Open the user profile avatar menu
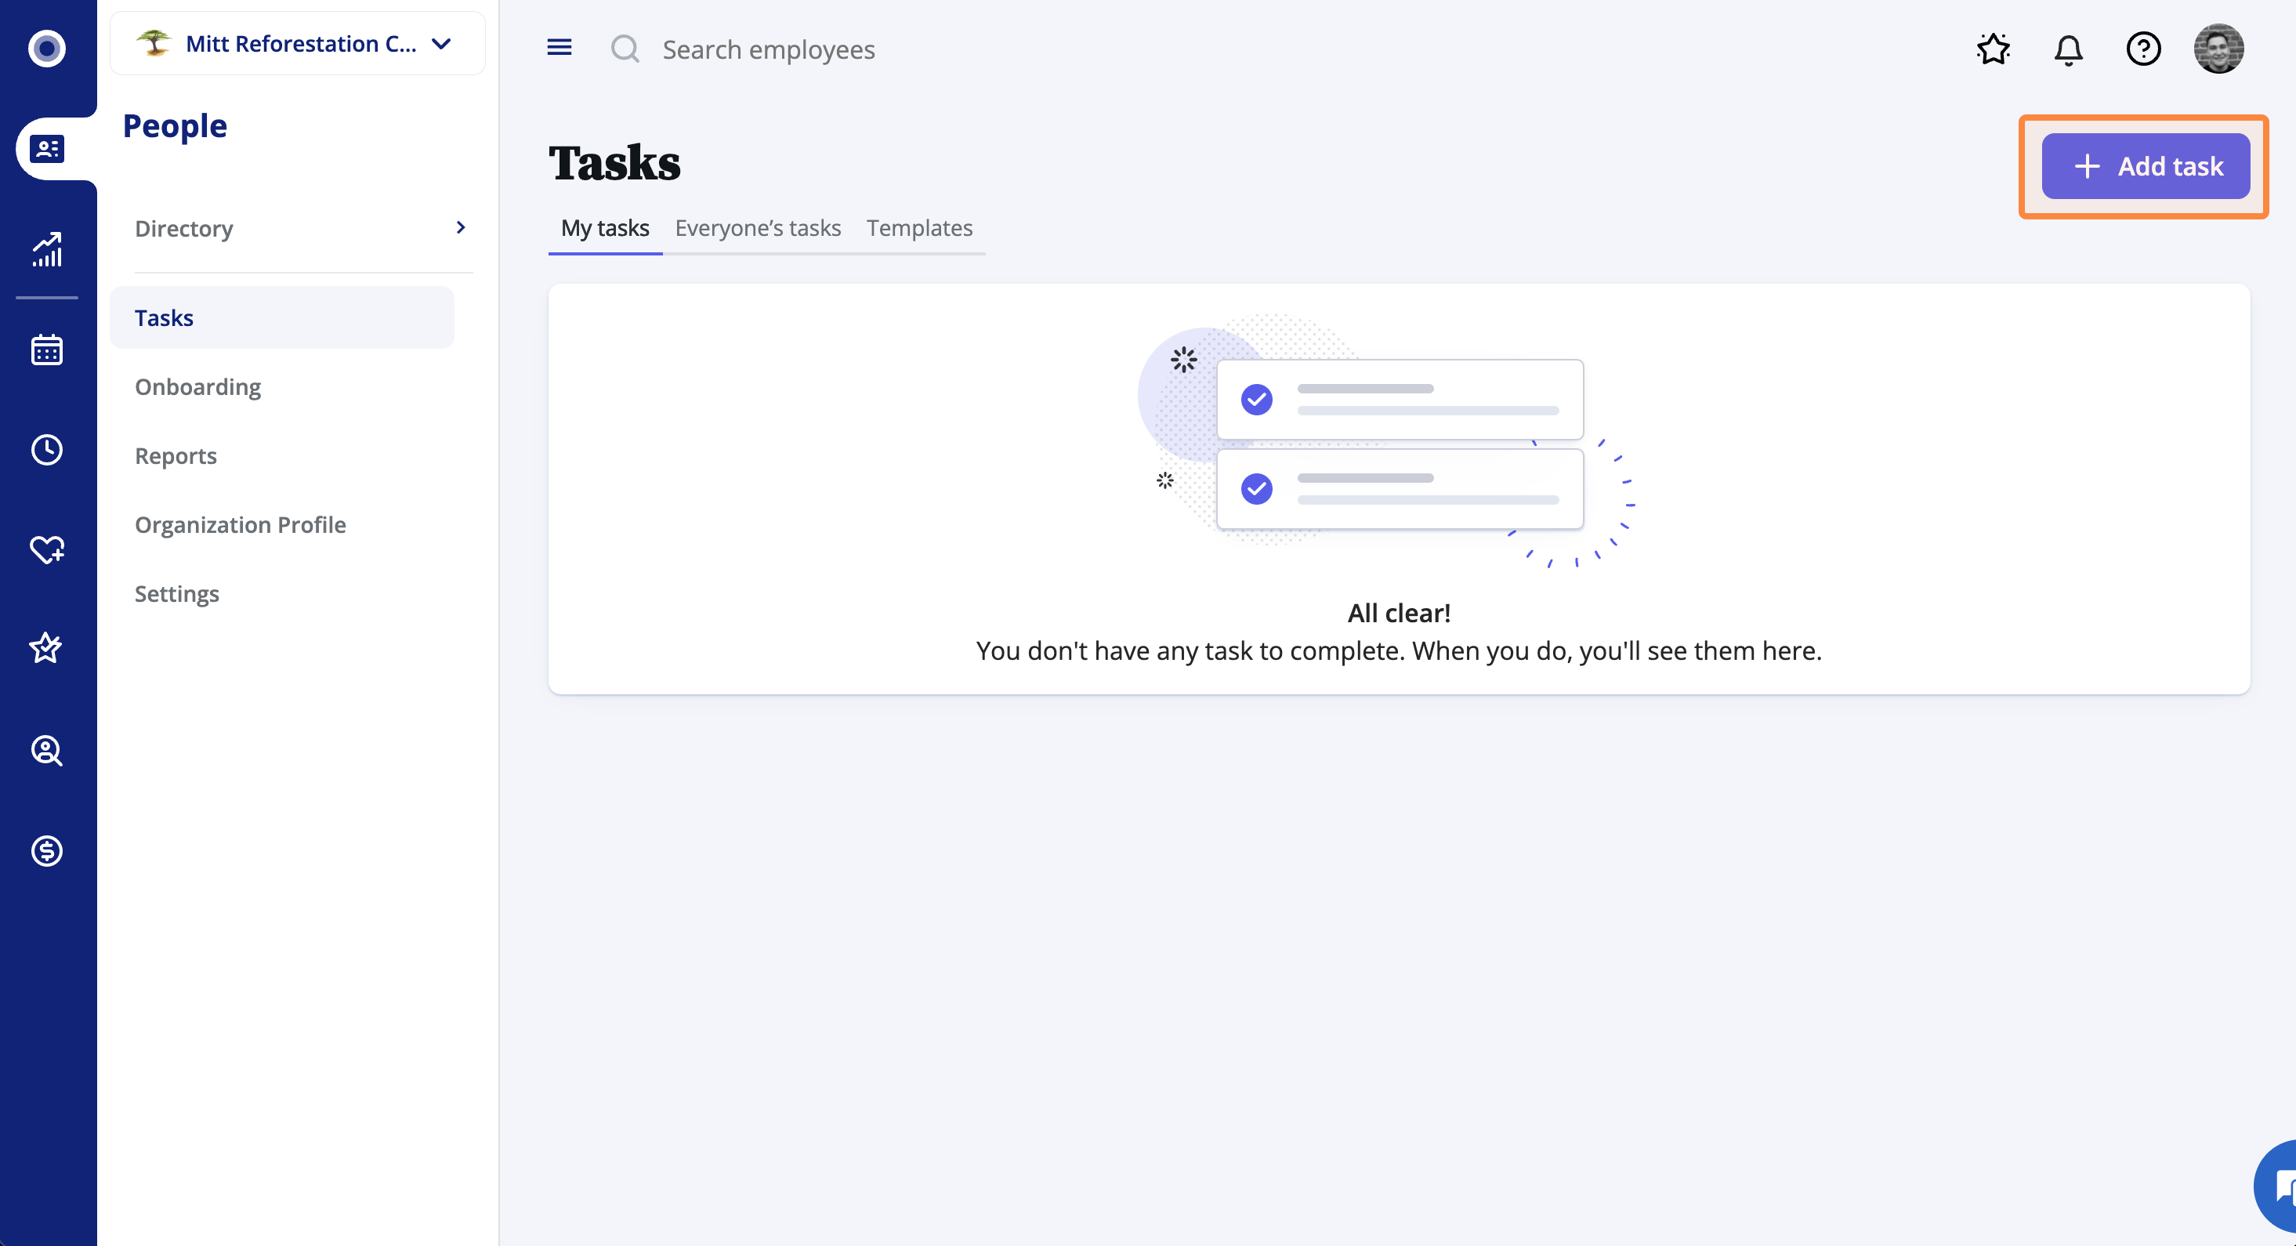2296x1246 pixels. pos(2218,49)
